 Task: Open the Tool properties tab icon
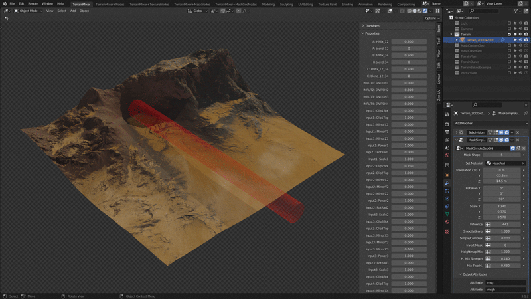[x=447, y=114]
